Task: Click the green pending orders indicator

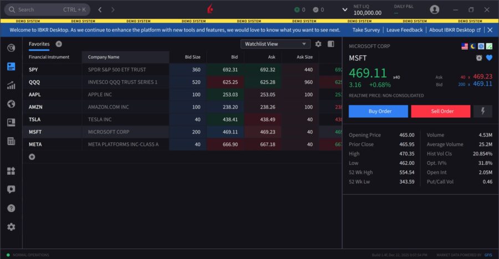Action: tap(299, 10)
